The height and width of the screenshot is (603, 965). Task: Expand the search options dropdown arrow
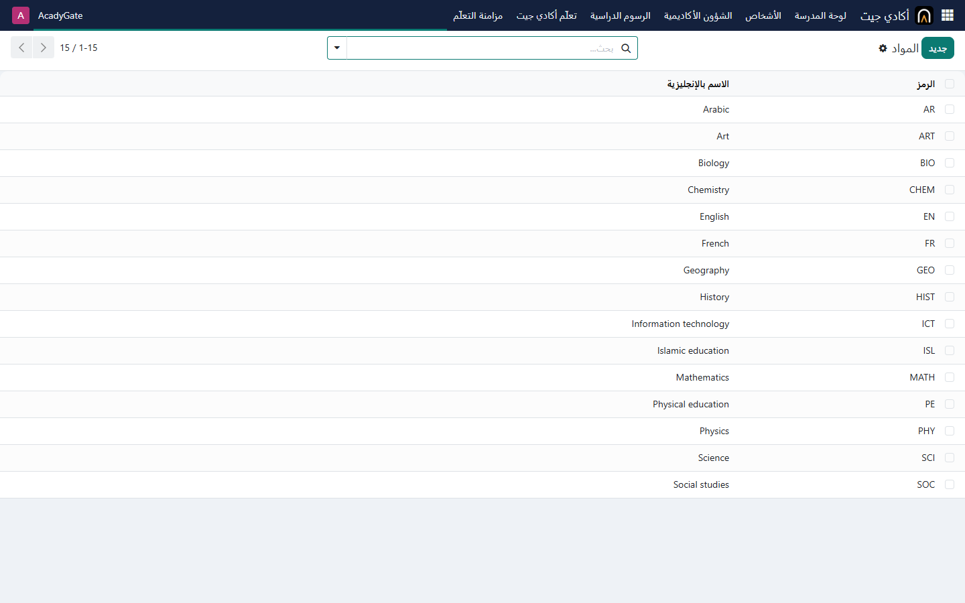click(337, 48)
